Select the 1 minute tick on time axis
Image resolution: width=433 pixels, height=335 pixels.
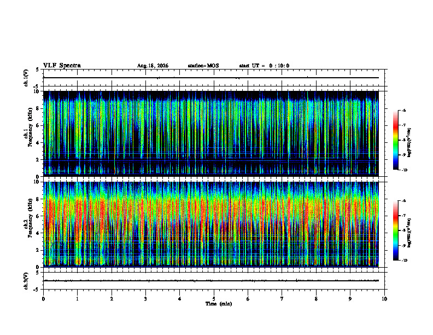click(77, 299)
